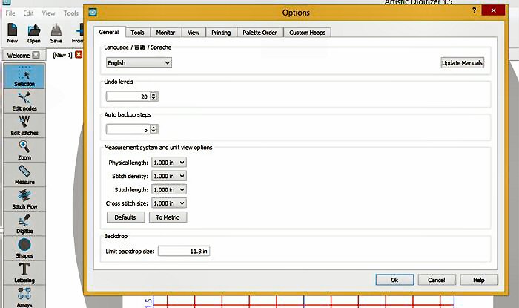The image size is (519, 308).
Task: Switch to the Printing tab
Action: click(221, 33)
